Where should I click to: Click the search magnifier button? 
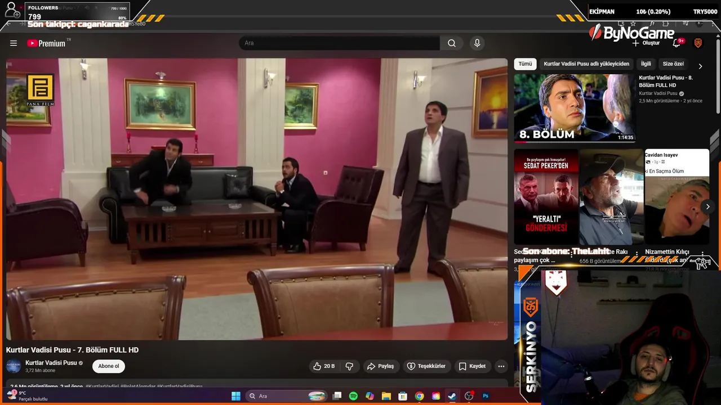tap(452, 43)
